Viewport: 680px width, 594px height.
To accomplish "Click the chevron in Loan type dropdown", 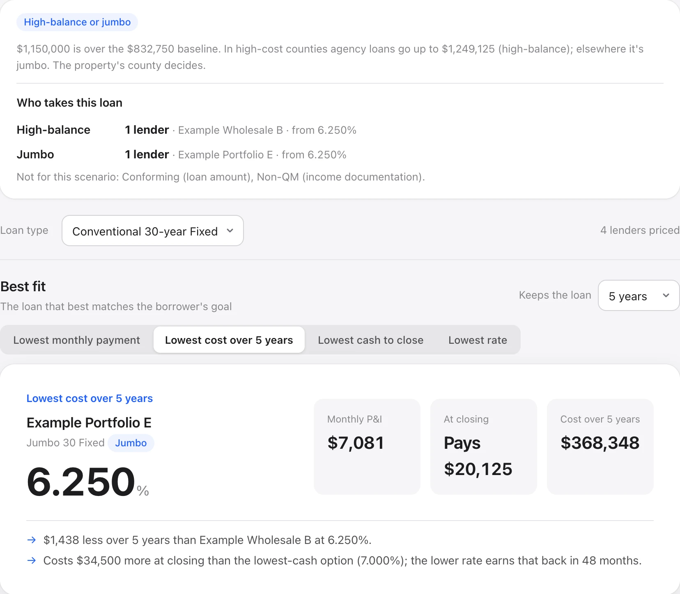I will [x=230, y=231].
